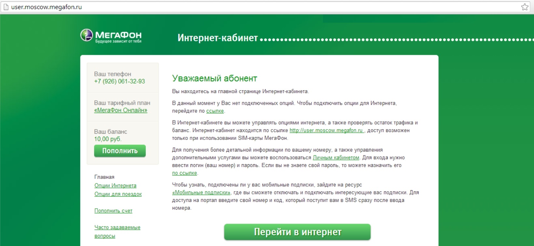Click the balance value 10,00 руб.

tap(108, 139)
